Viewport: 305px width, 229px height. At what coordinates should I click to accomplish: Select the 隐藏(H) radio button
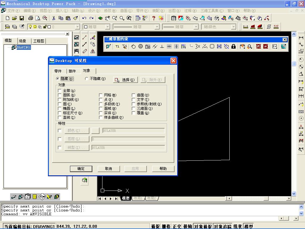click(x=57, y=79)
